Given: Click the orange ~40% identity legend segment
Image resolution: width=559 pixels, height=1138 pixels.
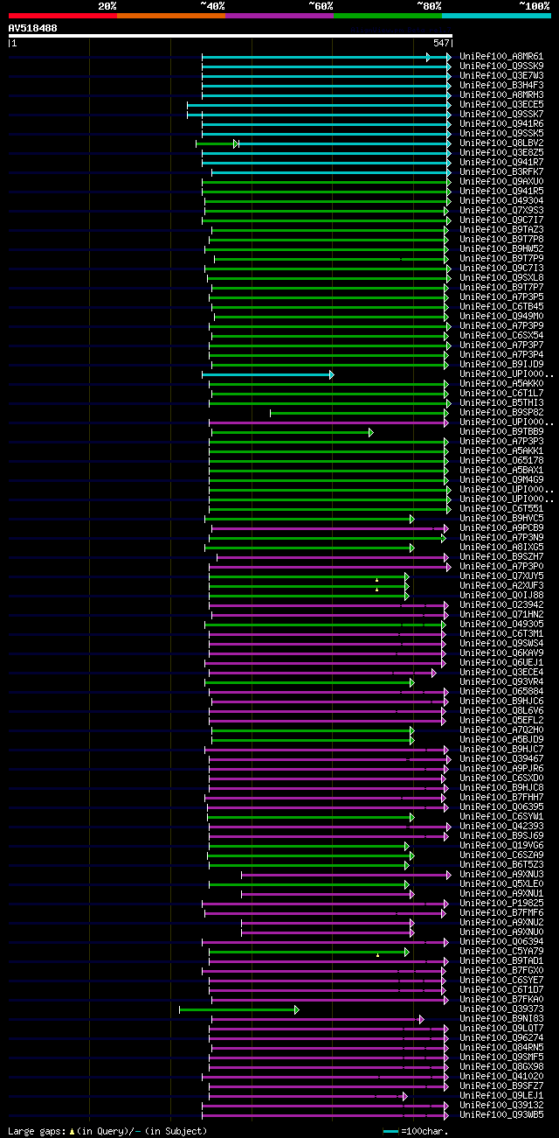Looking at the screenshot, I should (x=171, y=16).
